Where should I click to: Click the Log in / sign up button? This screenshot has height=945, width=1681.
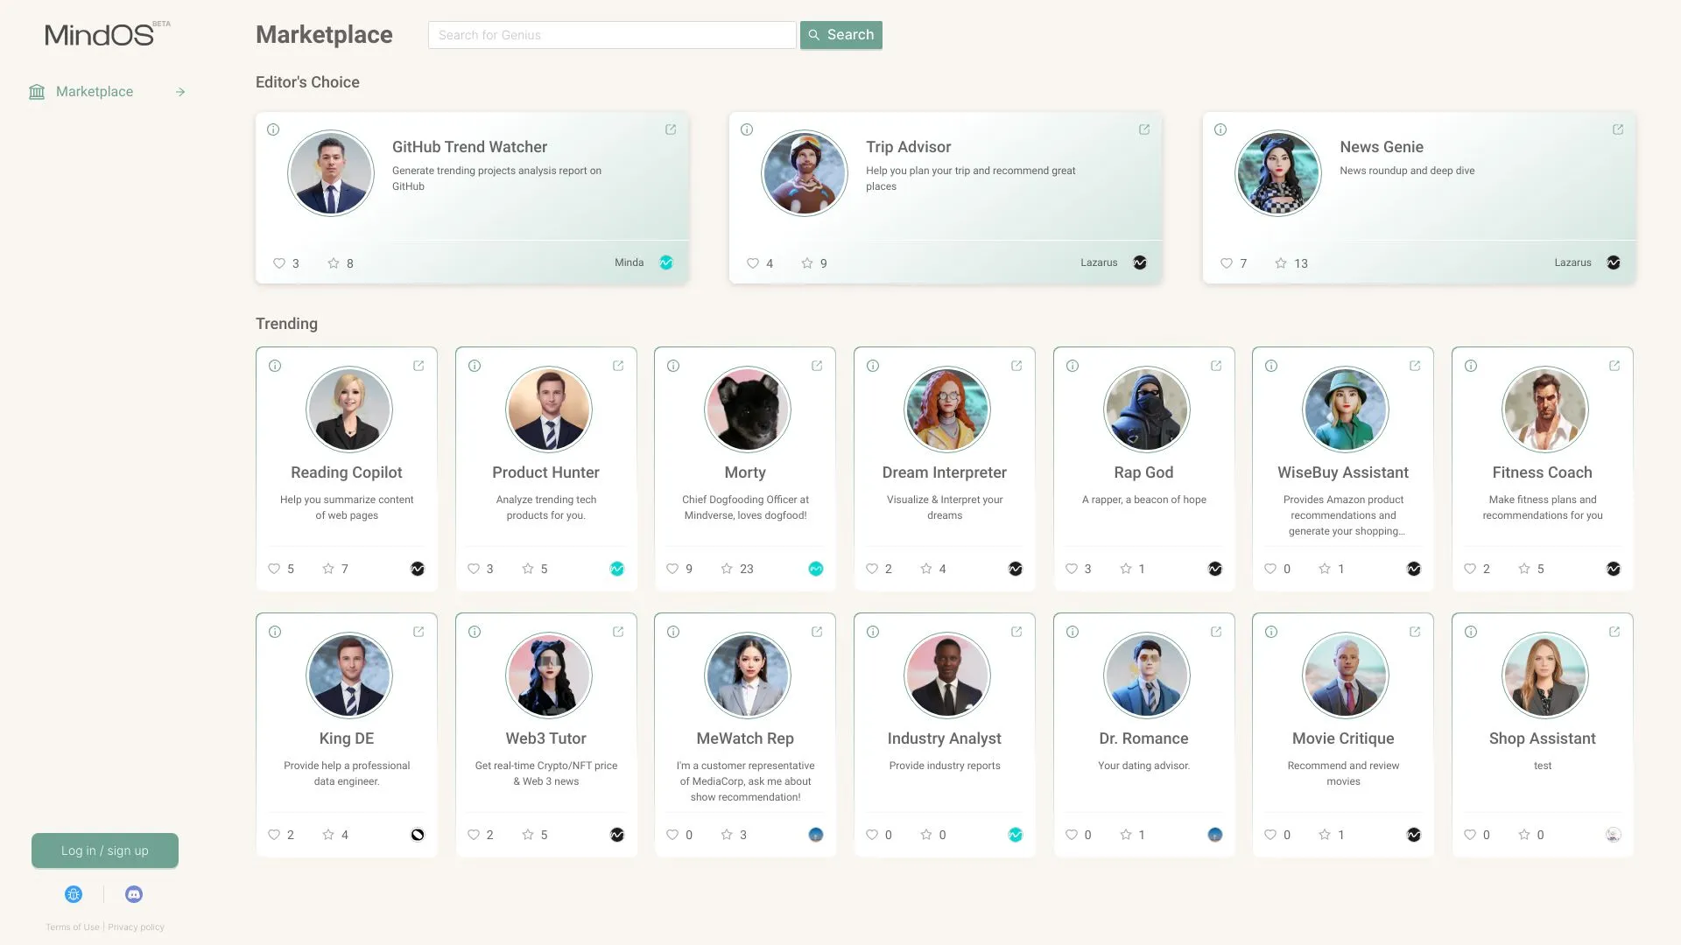[x=104, y=850]
